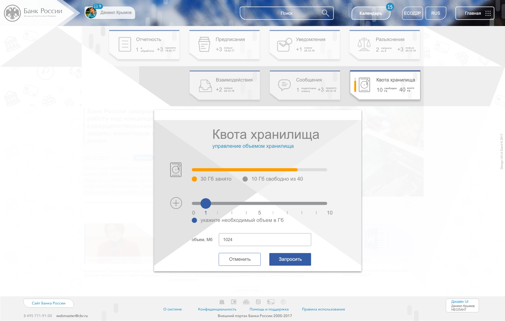The image size is (505, 321).
Task: Click the bank building icon in the footer
Action: click(x=222, y=302)
